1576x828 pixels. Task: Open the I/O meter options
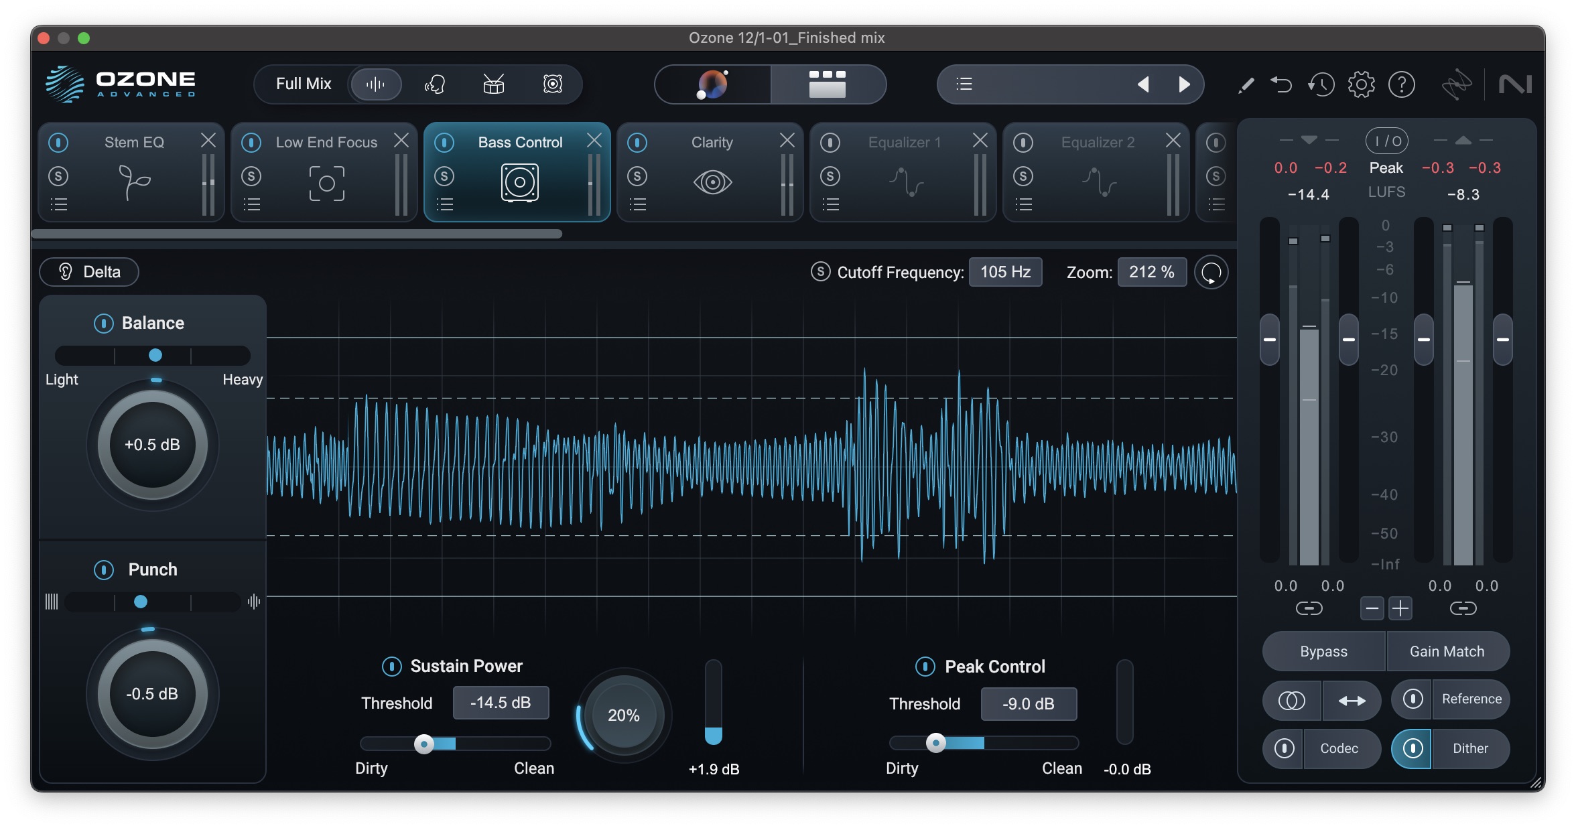[1386, 141]
